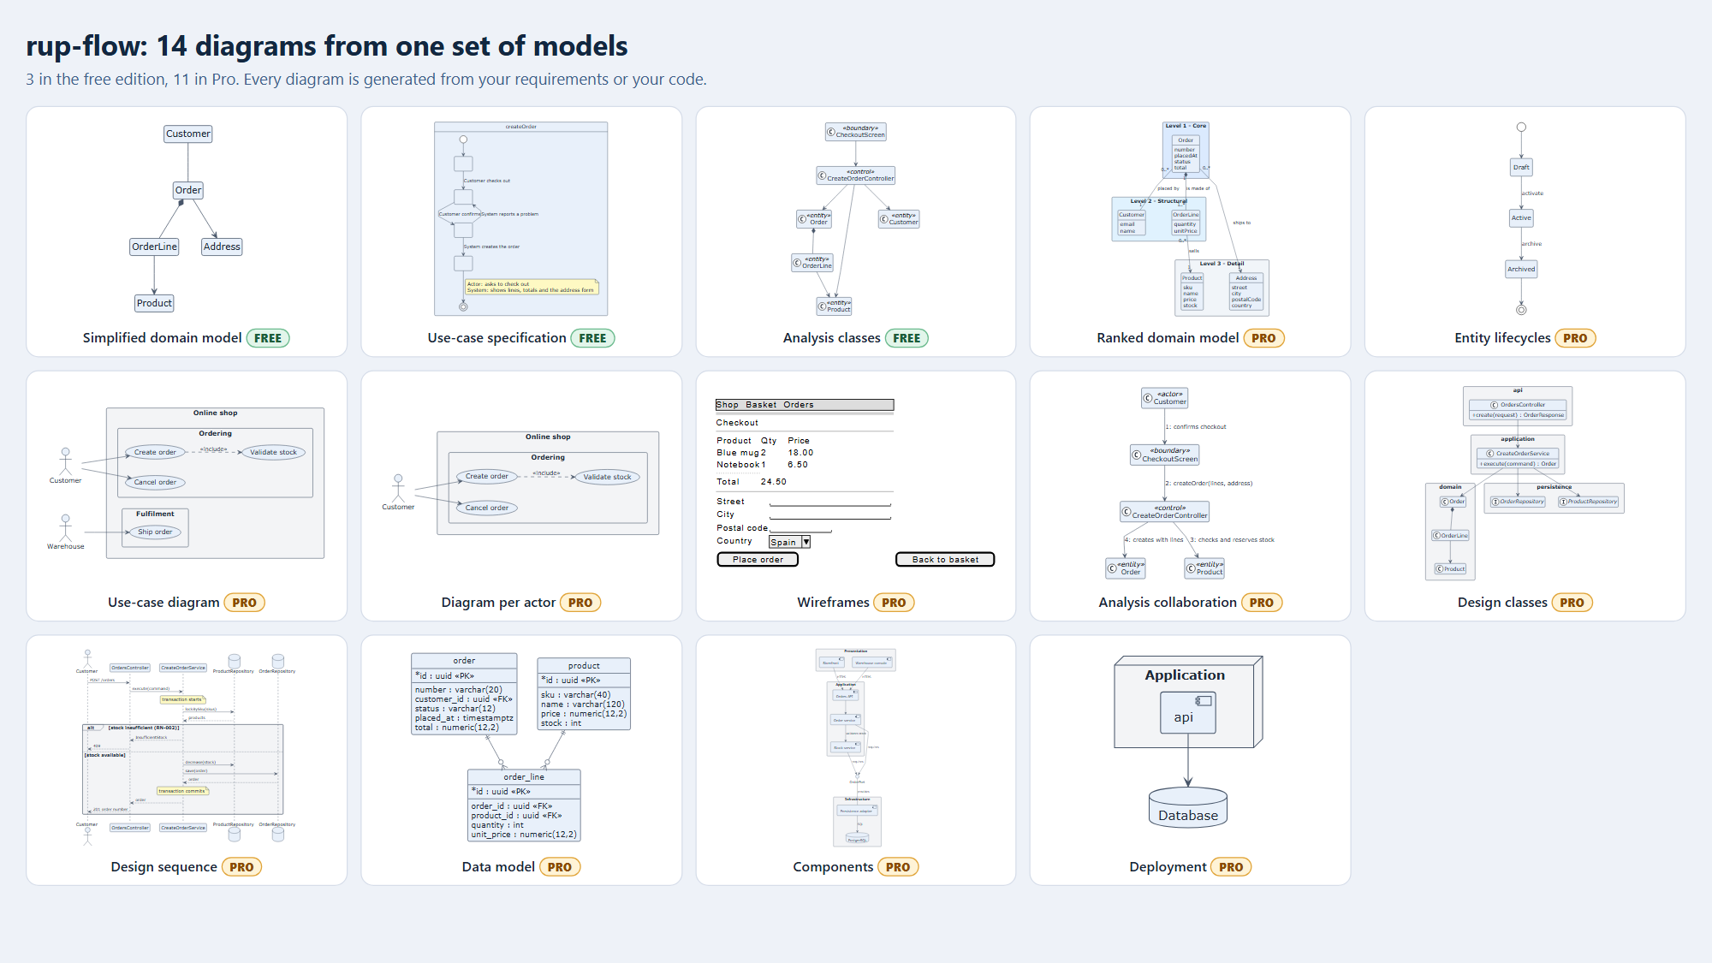The height and width of the screenshot is (963, 1712).
Task: Click the PRO badge on Use-case diagram
Action: [x=244, y=603]
